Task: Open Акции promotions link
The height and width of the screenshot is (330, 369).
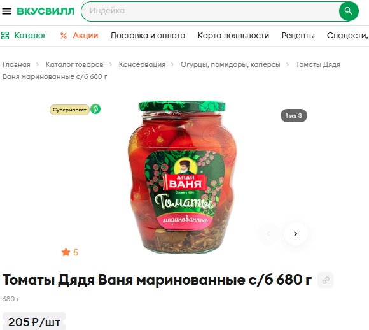Action: click(85, 36)
